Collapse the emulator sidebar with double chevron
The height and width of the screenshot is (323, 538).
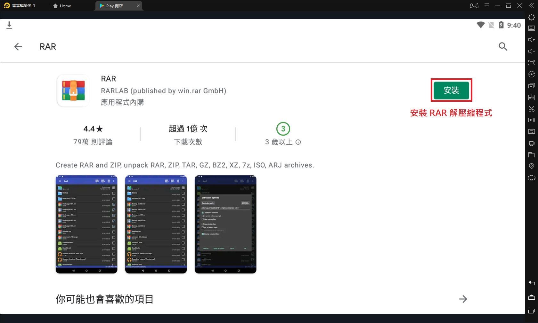pos(532,5)
